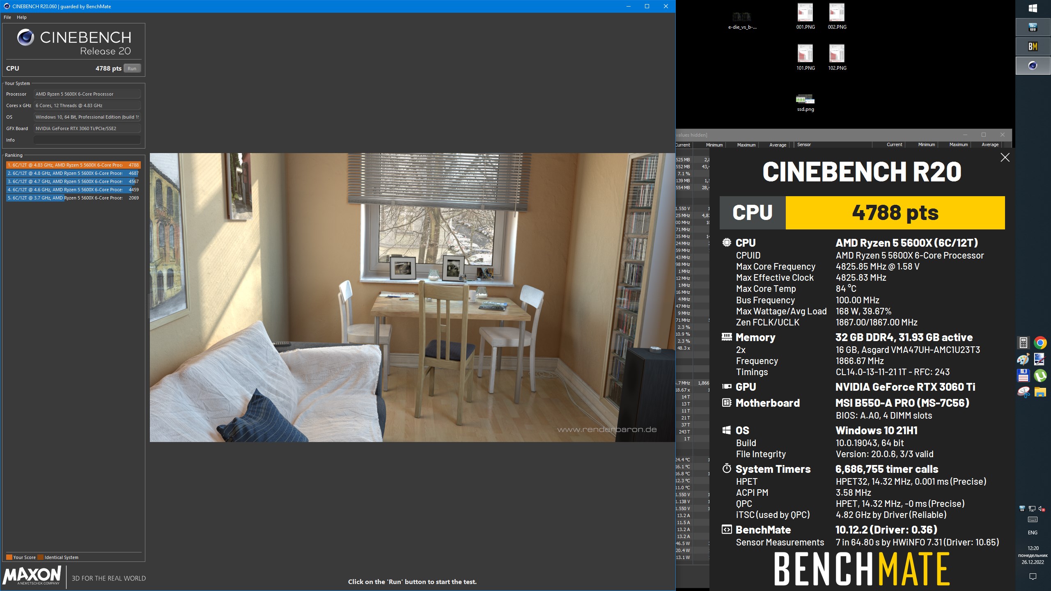The width and height of the screenshot is (1051, 591).
Task: Click the 6,686,755 timer calls text
Action: 887,469
